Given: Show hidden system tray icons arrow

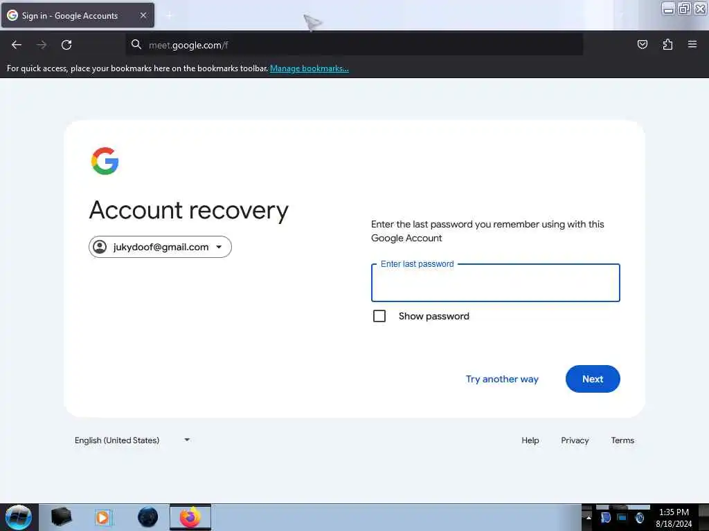Looking at the screenshot, I should [589, 517].
